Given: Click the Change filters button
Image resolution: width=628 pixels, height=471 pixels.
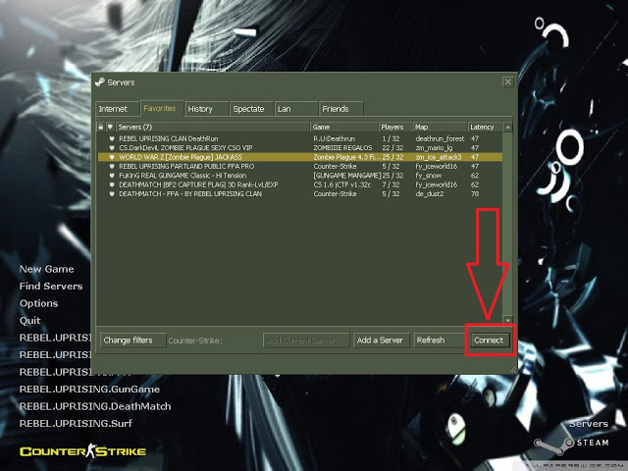Looking at the screenshot, I should click(x=132, y=340).
